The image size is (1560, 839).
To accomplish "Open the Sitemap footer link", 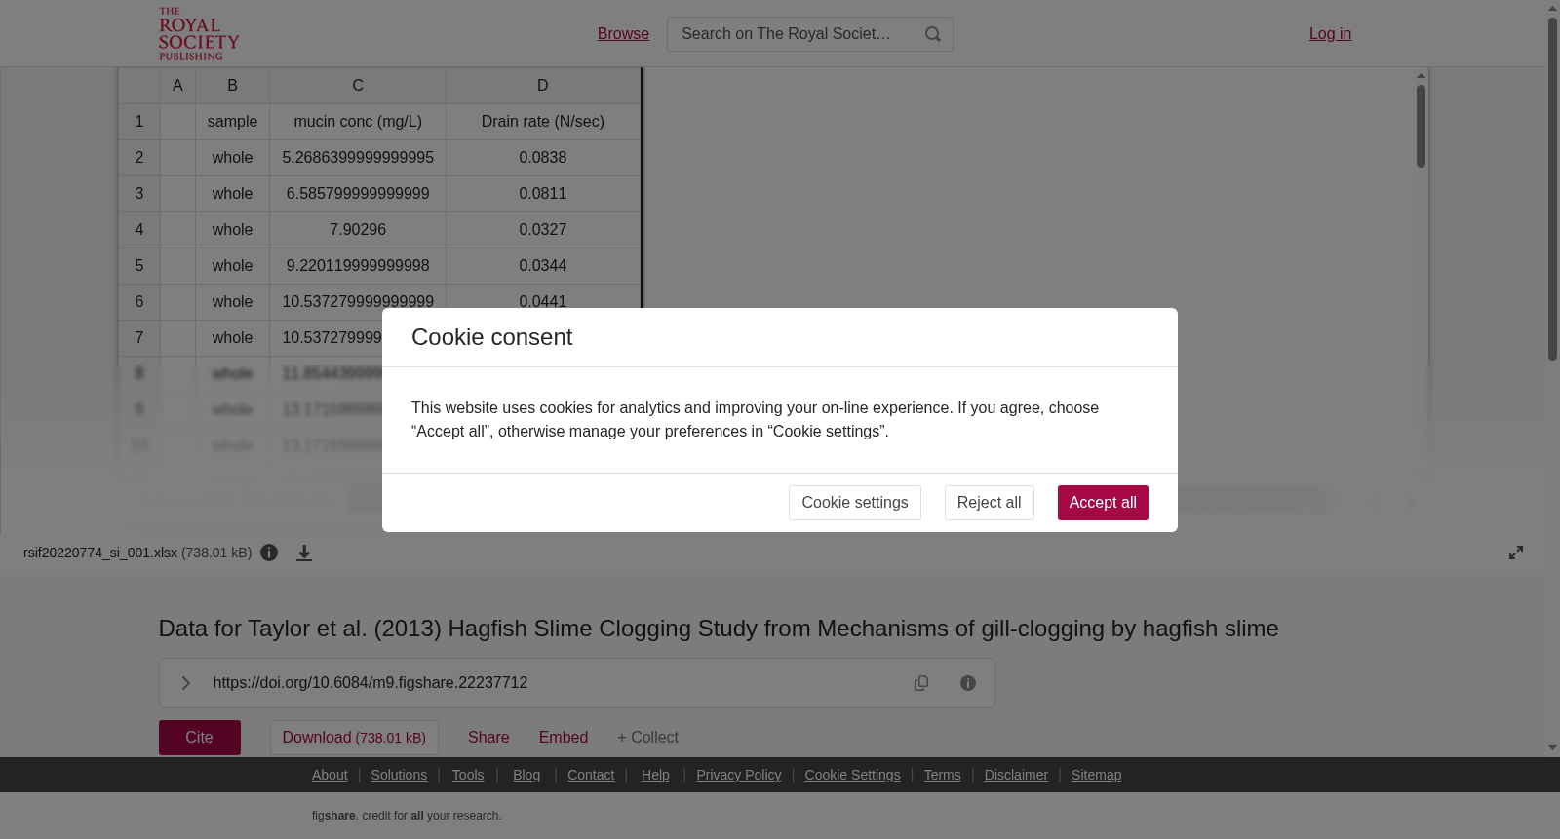I will [x=1096, y=775].
